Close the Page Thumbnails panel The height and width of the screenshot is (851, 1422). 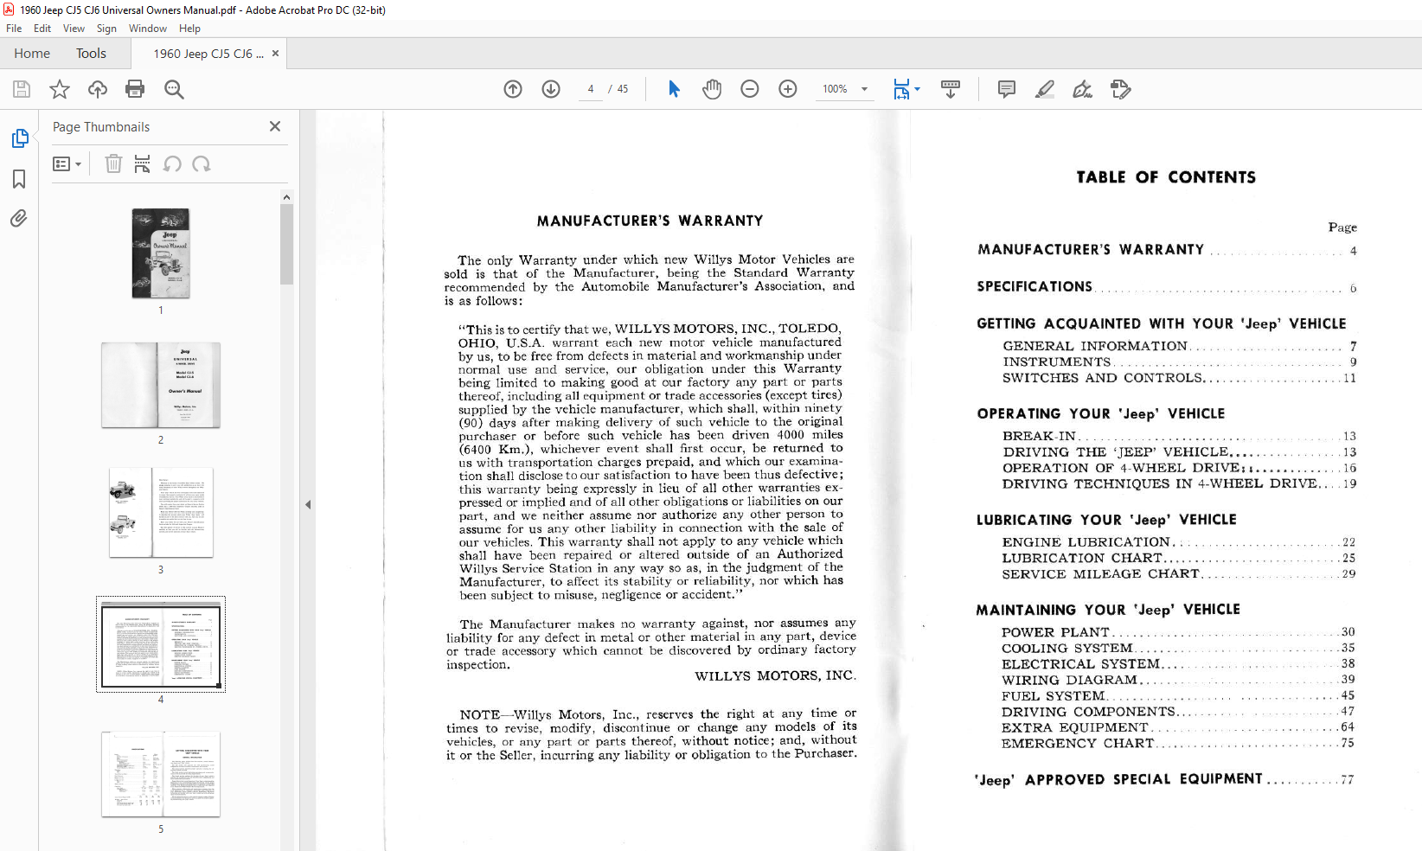coord(275,126)
